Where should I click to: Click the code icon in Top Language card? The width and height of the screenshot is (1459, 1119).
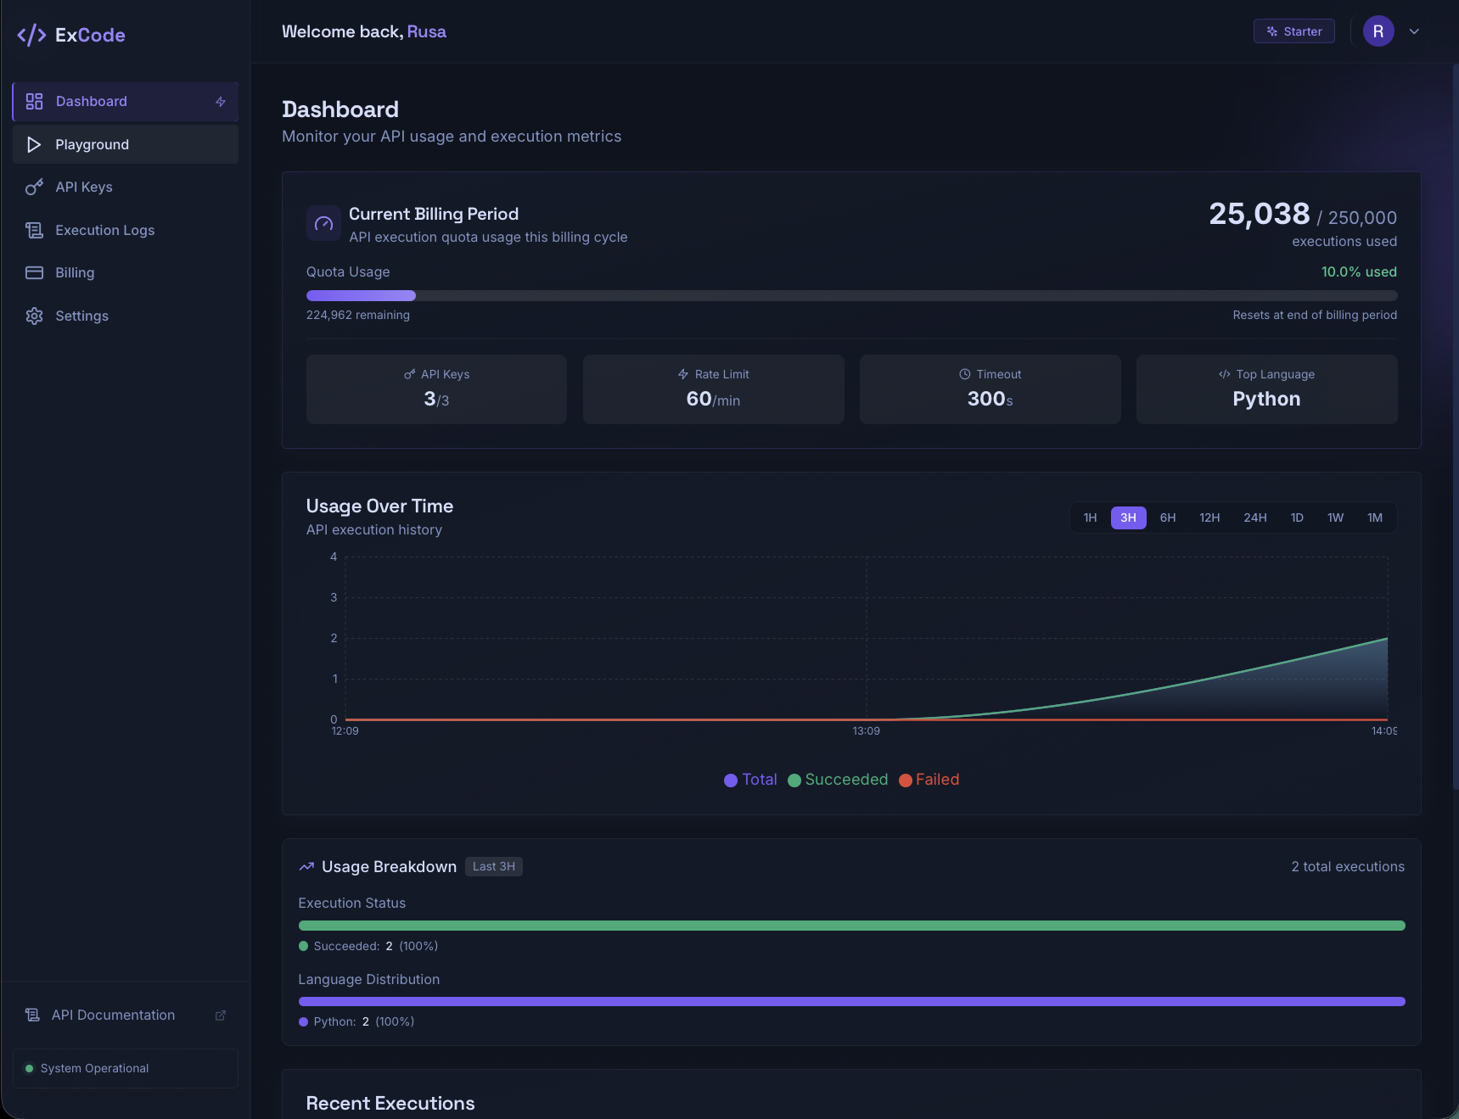click(x=1225, y=374)
